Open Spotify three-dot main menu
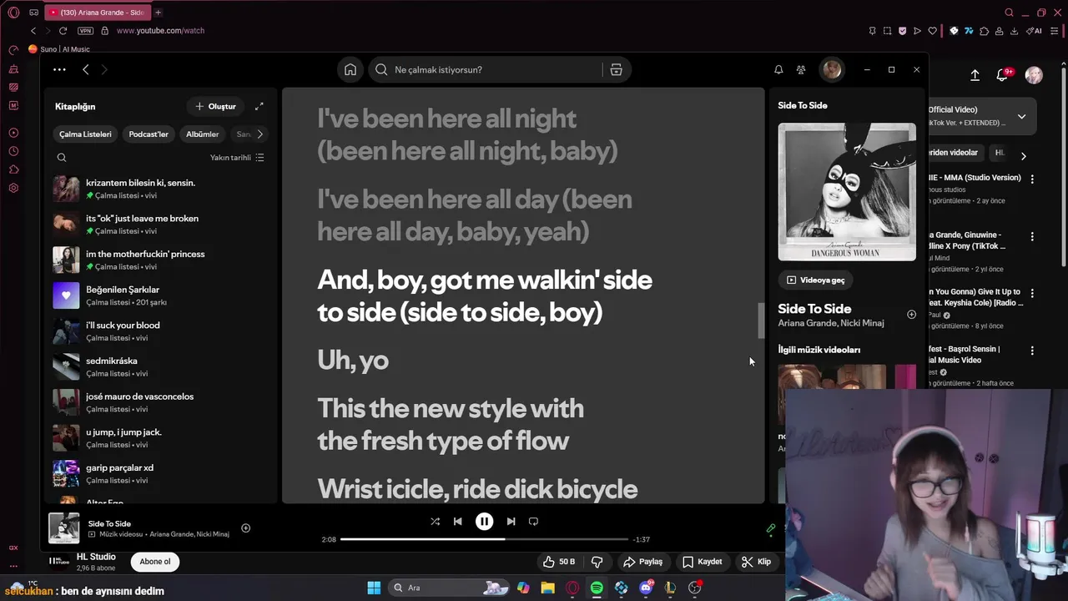The width and height of the screenshot is (1068, 601). pyautogui.click(x=58, y=70)
